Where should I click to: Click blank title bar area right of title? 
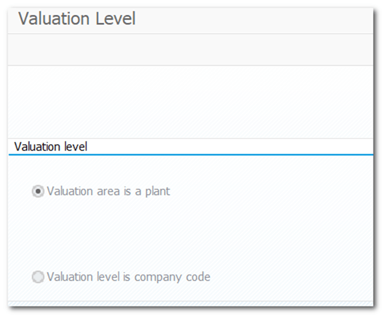pos(254,19)
